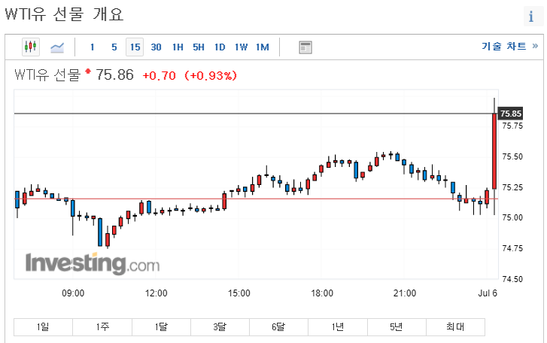Choose the 1주 time range

[102, 327]
